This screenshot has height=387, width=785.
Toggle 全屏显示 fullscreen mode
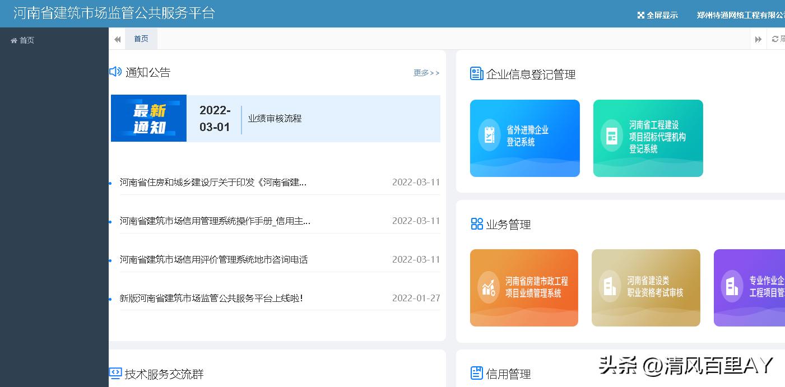pos(657,16)
